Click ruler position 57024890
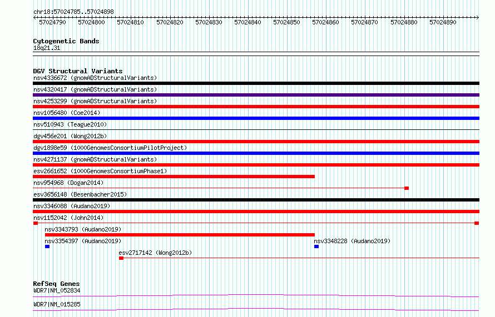This screenshot has width=495, height=317. click(443, 22)
